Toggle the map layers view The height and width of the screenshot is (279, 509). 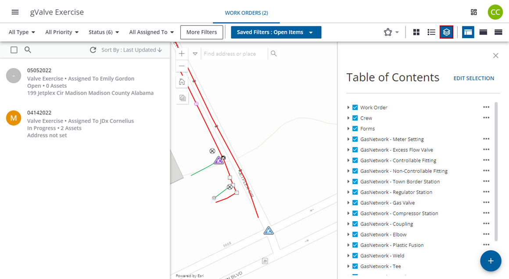coord(446,32)
